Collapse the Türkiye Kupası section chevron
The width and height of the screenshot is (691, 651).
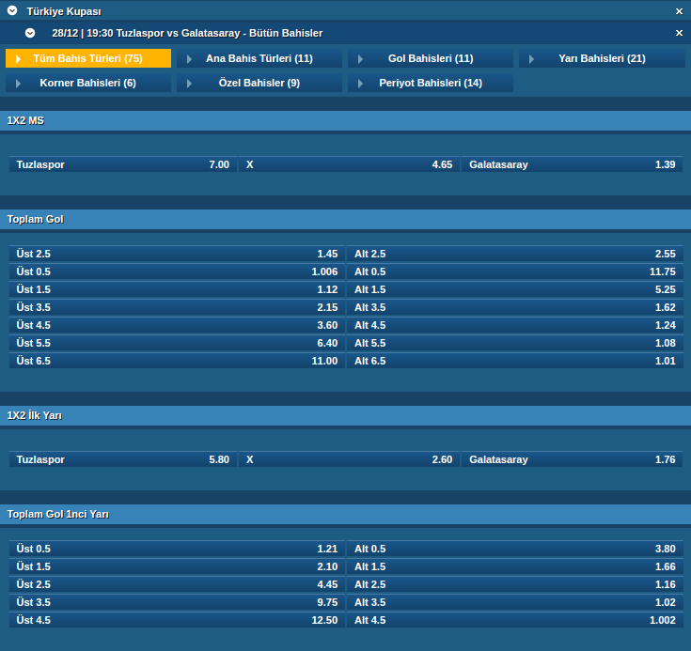[12, 10]
